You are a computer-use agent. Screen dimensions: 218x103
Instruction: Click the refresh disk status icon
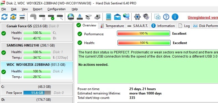[4, 17]
